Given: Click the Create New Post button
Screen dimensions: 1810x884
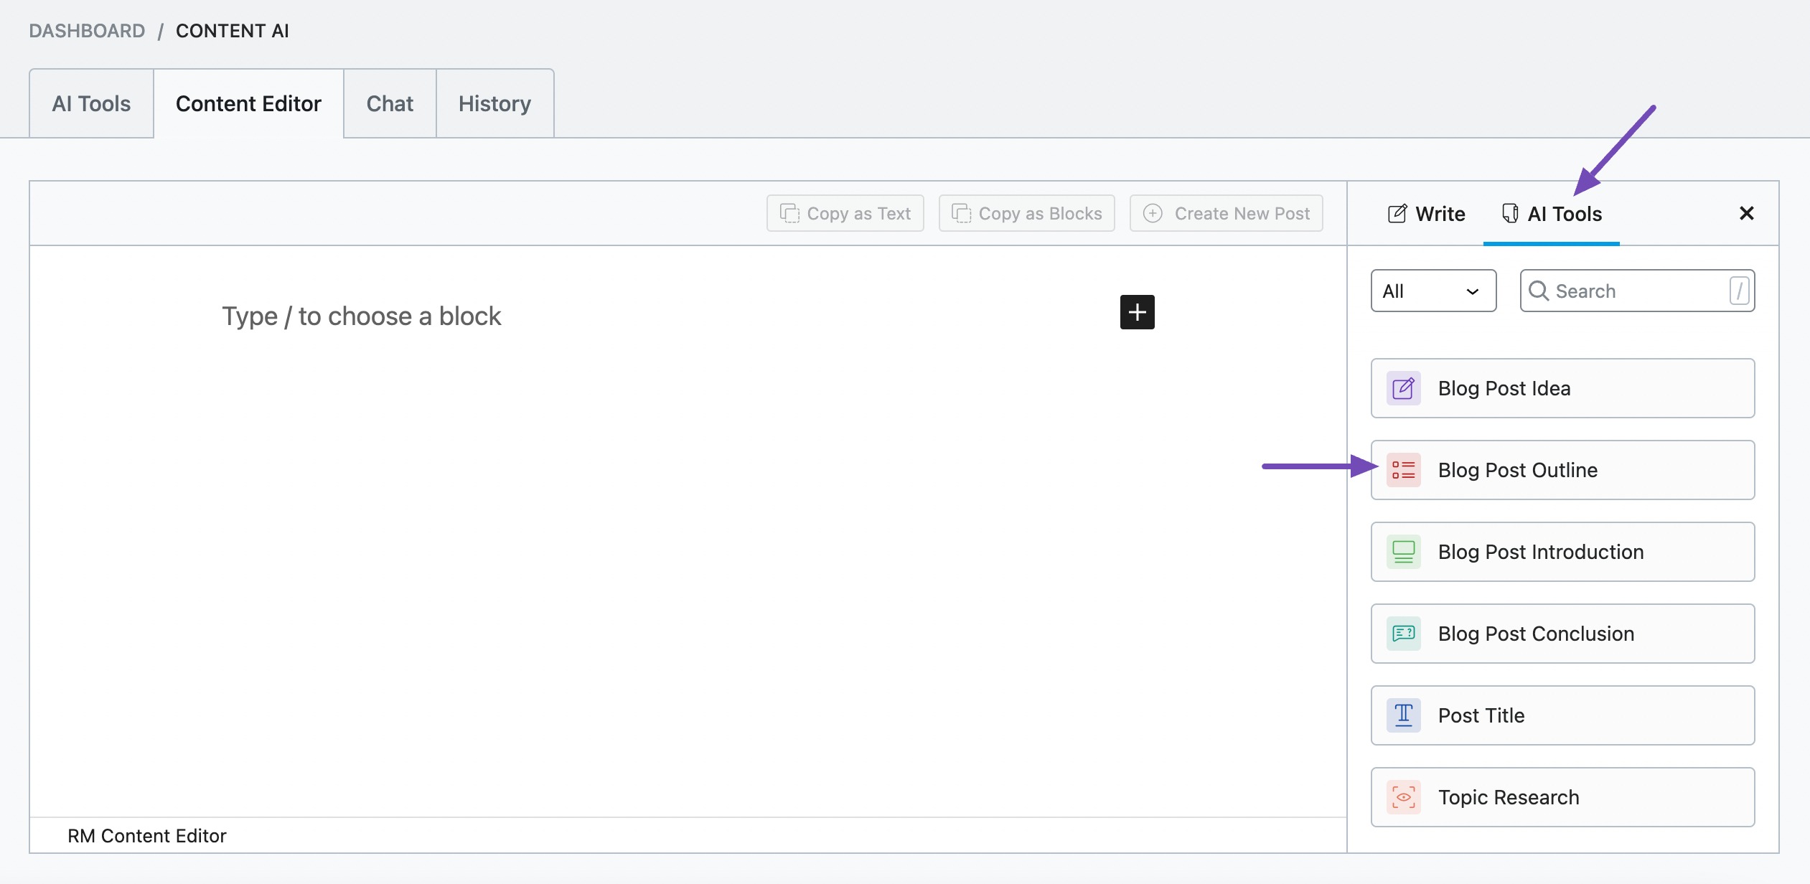Looking at the screenshot, I should pyautogui.click(x=1227, y=211).
